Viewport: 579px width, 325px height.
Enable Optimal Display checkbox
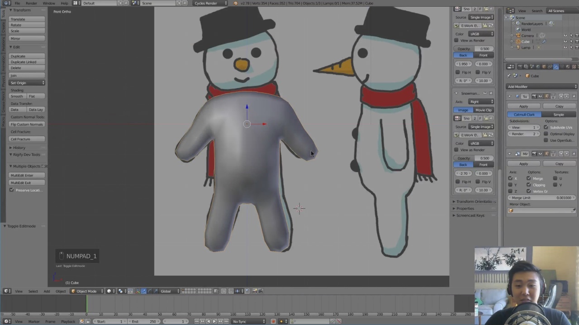[x=546, y=134]
